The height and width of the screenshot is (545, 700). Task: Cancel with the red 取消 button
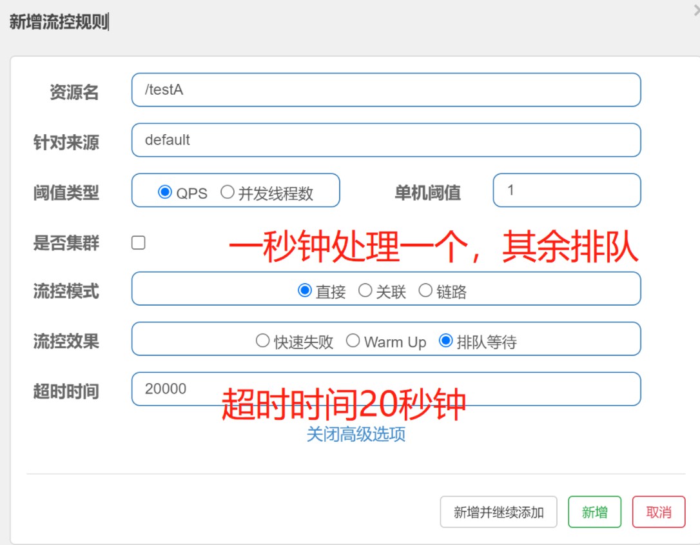pyautogui.click(x=659, y=512)
